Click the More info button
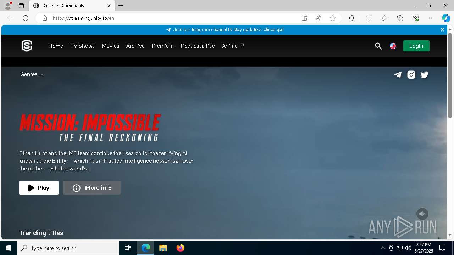The image size is (454, 255). (92, 188)
